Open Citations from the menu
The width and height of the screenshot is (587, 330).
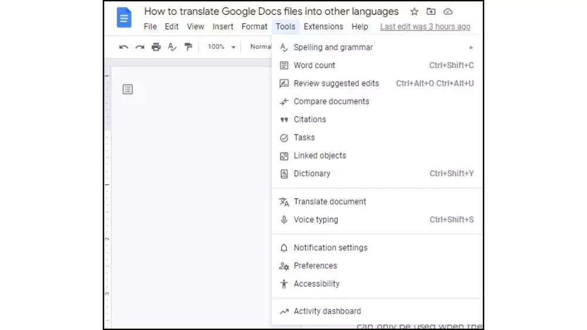377,119
